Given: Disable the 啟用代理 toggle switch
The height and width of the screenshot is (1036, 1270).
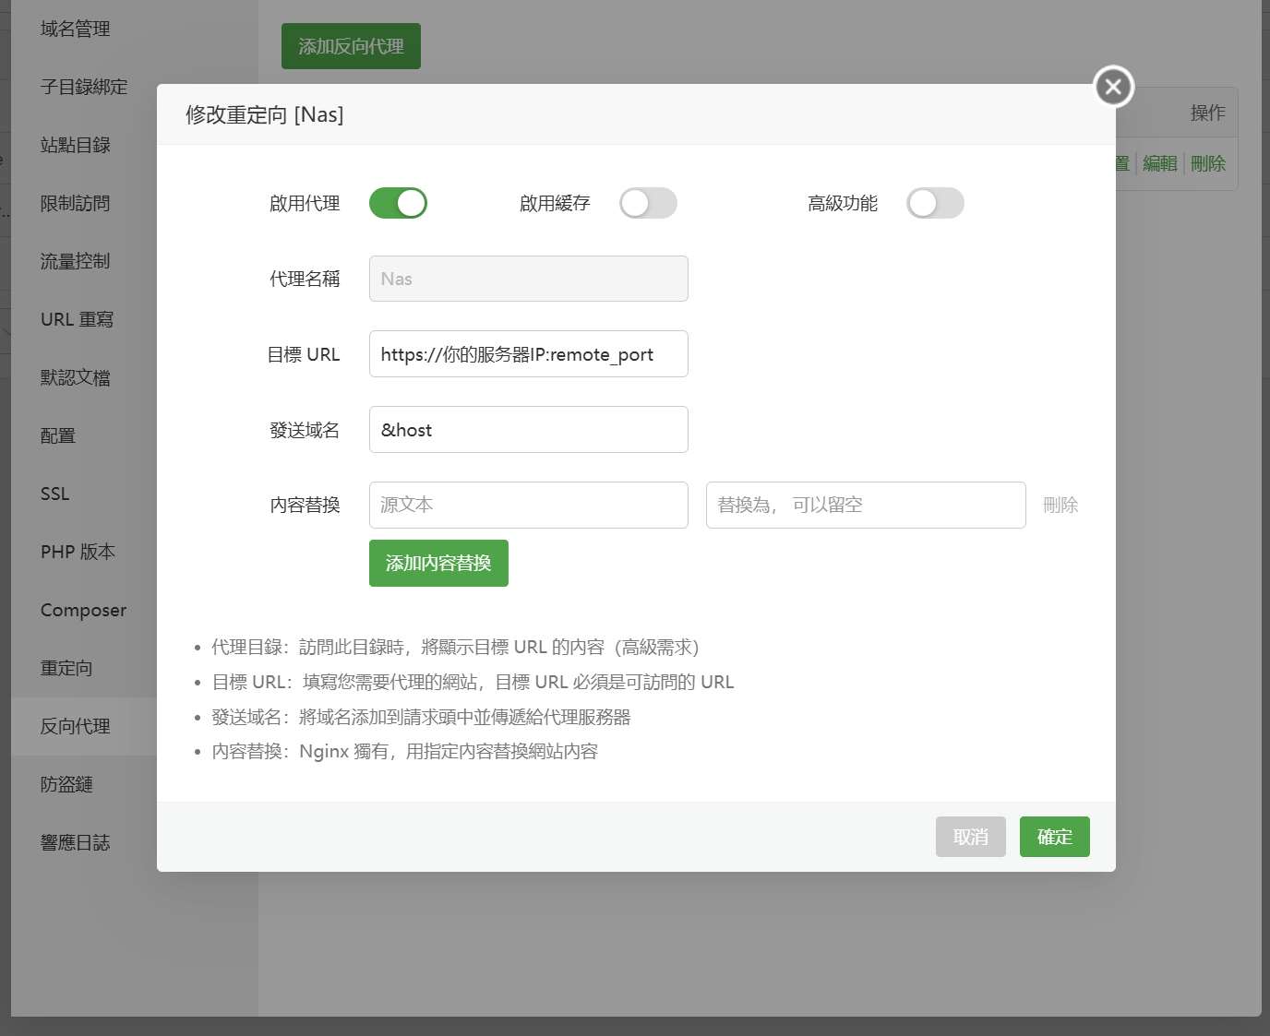Looking at the screenshot, I should coord(398,203).
